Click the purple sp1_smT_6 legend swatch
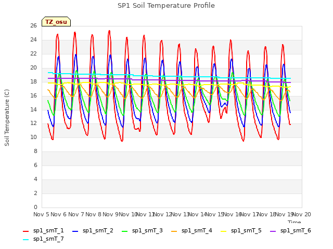The width and height of the screenshot is (333, 249). pyautogui.click(x=273, y=231)
